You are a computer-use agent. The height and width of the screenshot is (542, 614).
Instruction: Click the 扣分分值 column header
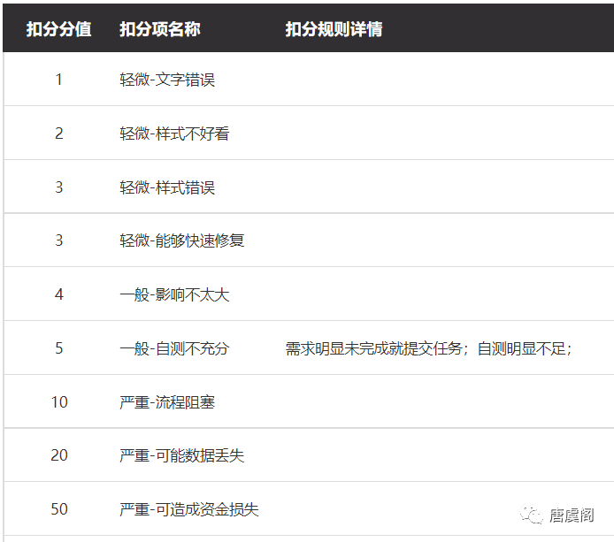pyautogui.click(x=58, y=29)
